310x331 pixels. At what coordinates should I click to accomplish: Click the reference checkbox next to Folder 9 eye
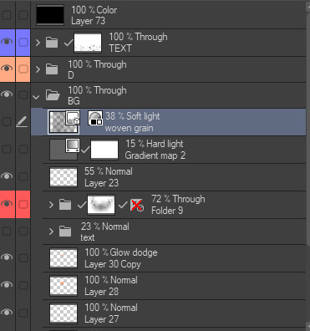point(23,205)
